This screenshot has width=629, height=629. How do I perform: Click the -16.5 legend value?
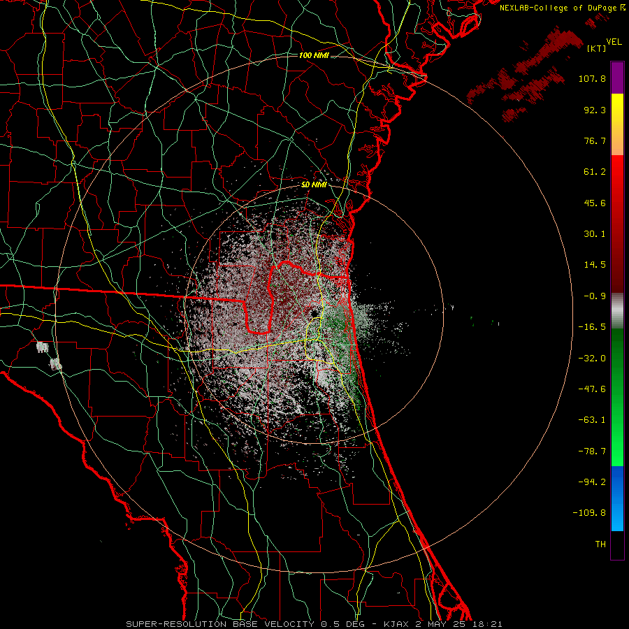(592, 327)
